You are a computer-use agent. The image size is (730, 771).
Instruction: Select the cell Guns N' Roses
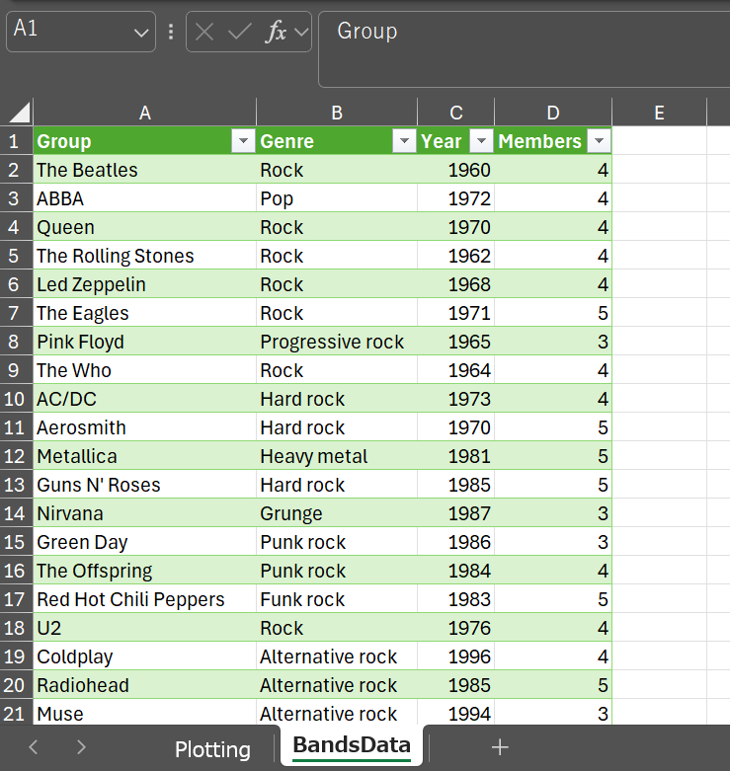(x=144, y=485)
